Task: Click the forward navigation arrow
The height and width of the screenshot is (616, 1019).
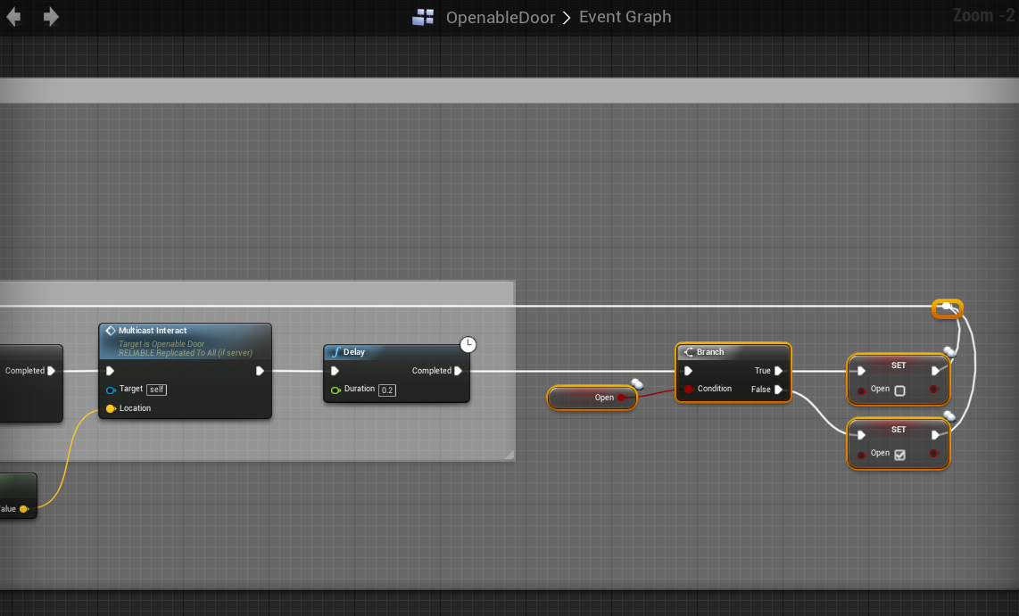Action: point(51,17)
